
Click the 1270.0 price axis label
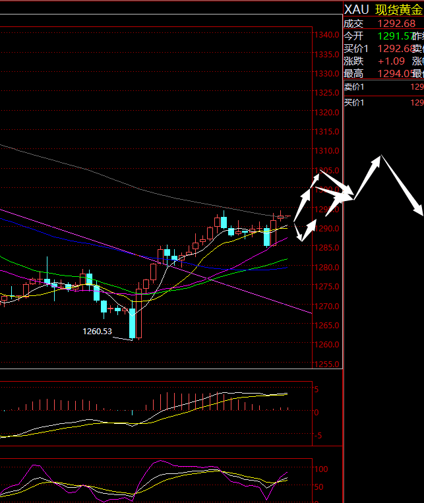[327, 306]
